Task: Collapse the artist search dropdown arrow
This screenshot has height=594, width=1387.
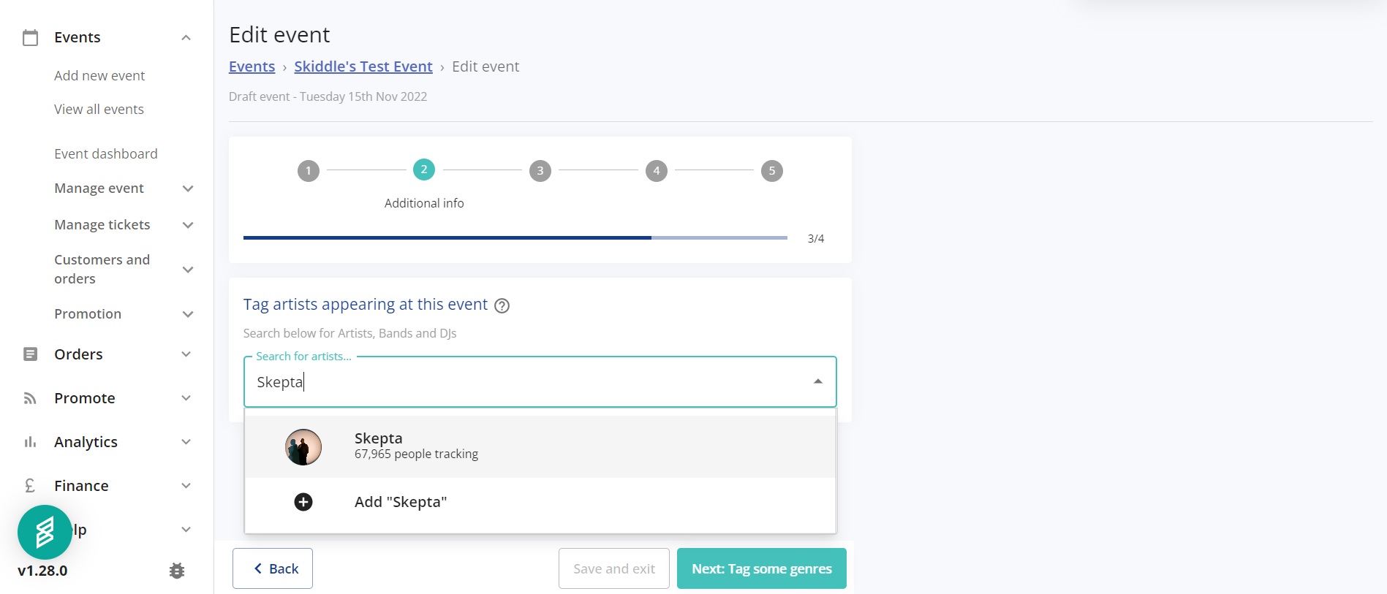Action: 818,381
